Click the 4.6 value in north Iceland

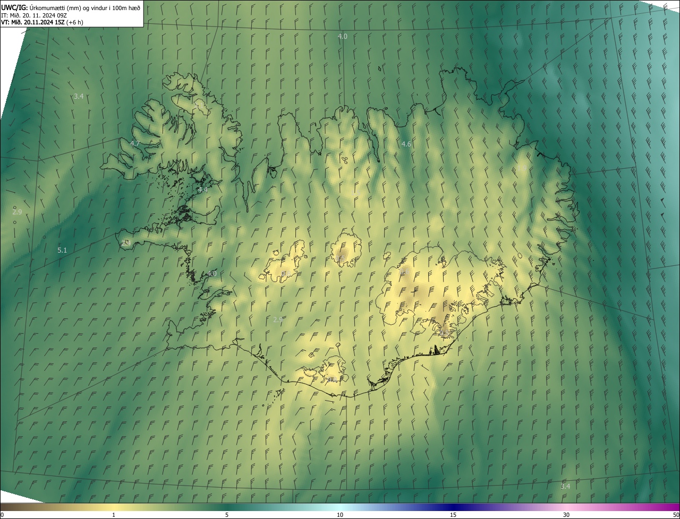pyautogui.click(x=406, y=144)
